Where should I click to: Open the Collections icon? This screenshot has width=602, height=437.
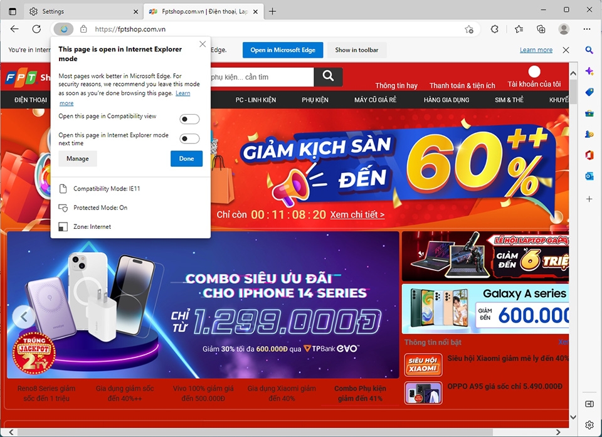[541, 29]
